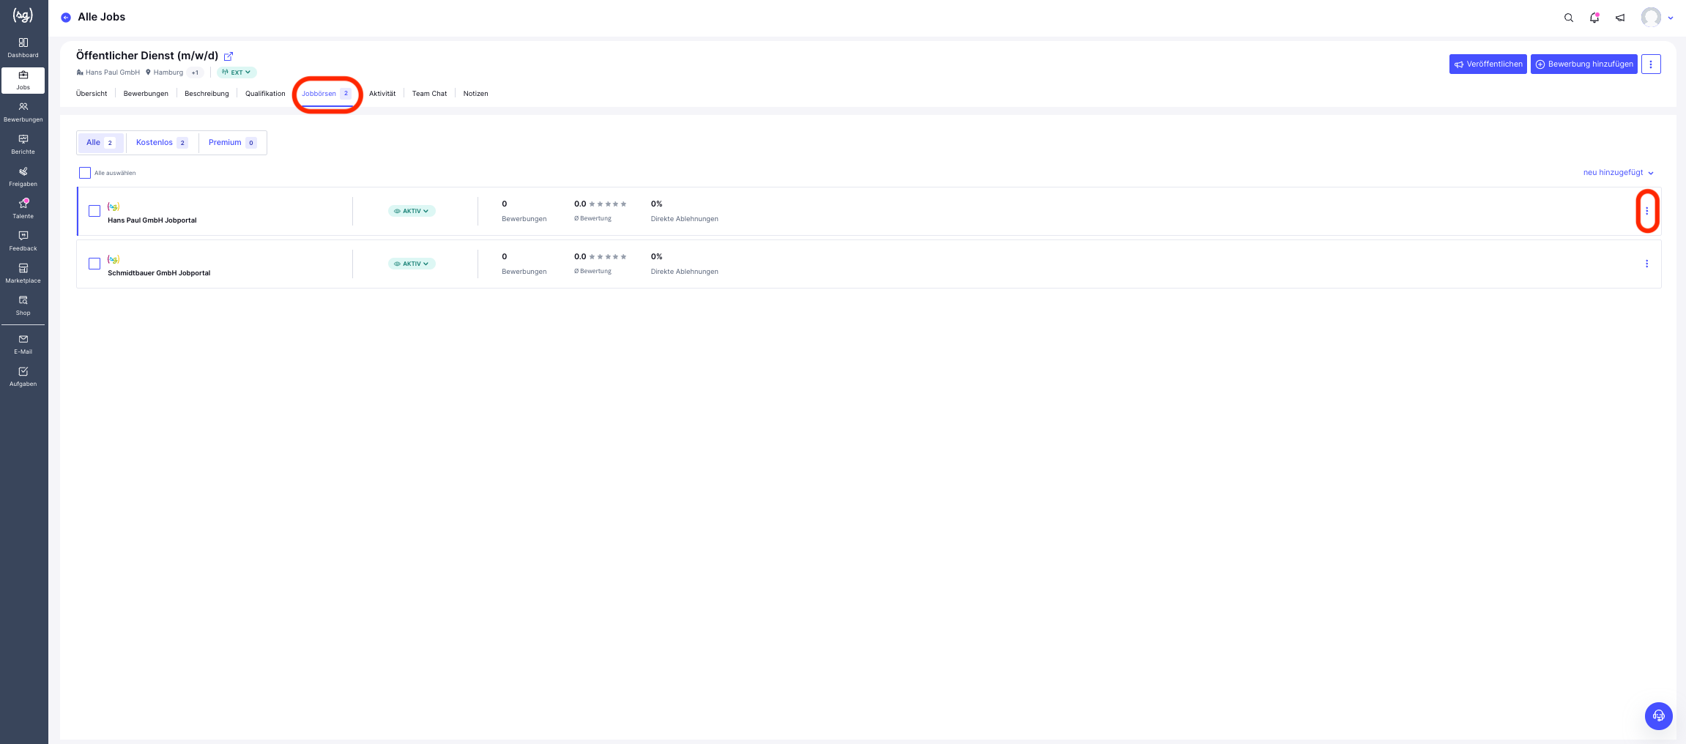The height and width of the screenshot is (744, 1686).
Task: Filter by Alle job boards
Action: pyautogui.click(x=101, y=143)
